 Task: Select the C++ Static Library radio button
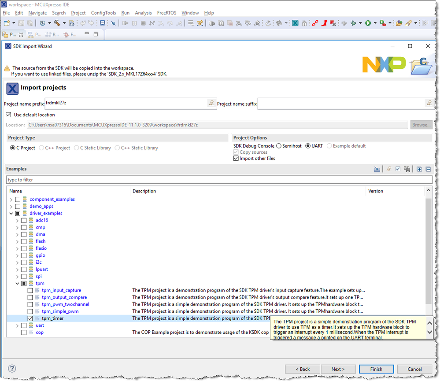point(117,148)
